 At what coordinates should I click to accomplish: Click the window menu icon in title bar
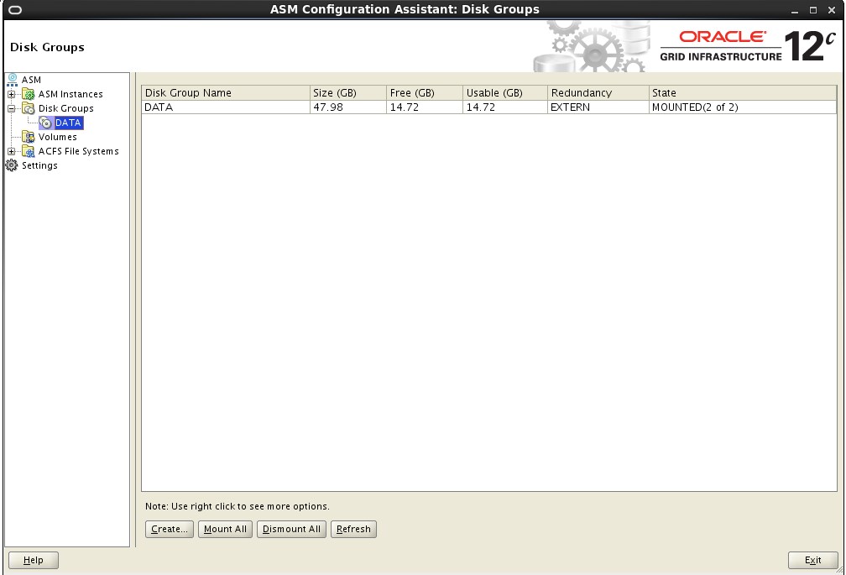coord(15,10)
